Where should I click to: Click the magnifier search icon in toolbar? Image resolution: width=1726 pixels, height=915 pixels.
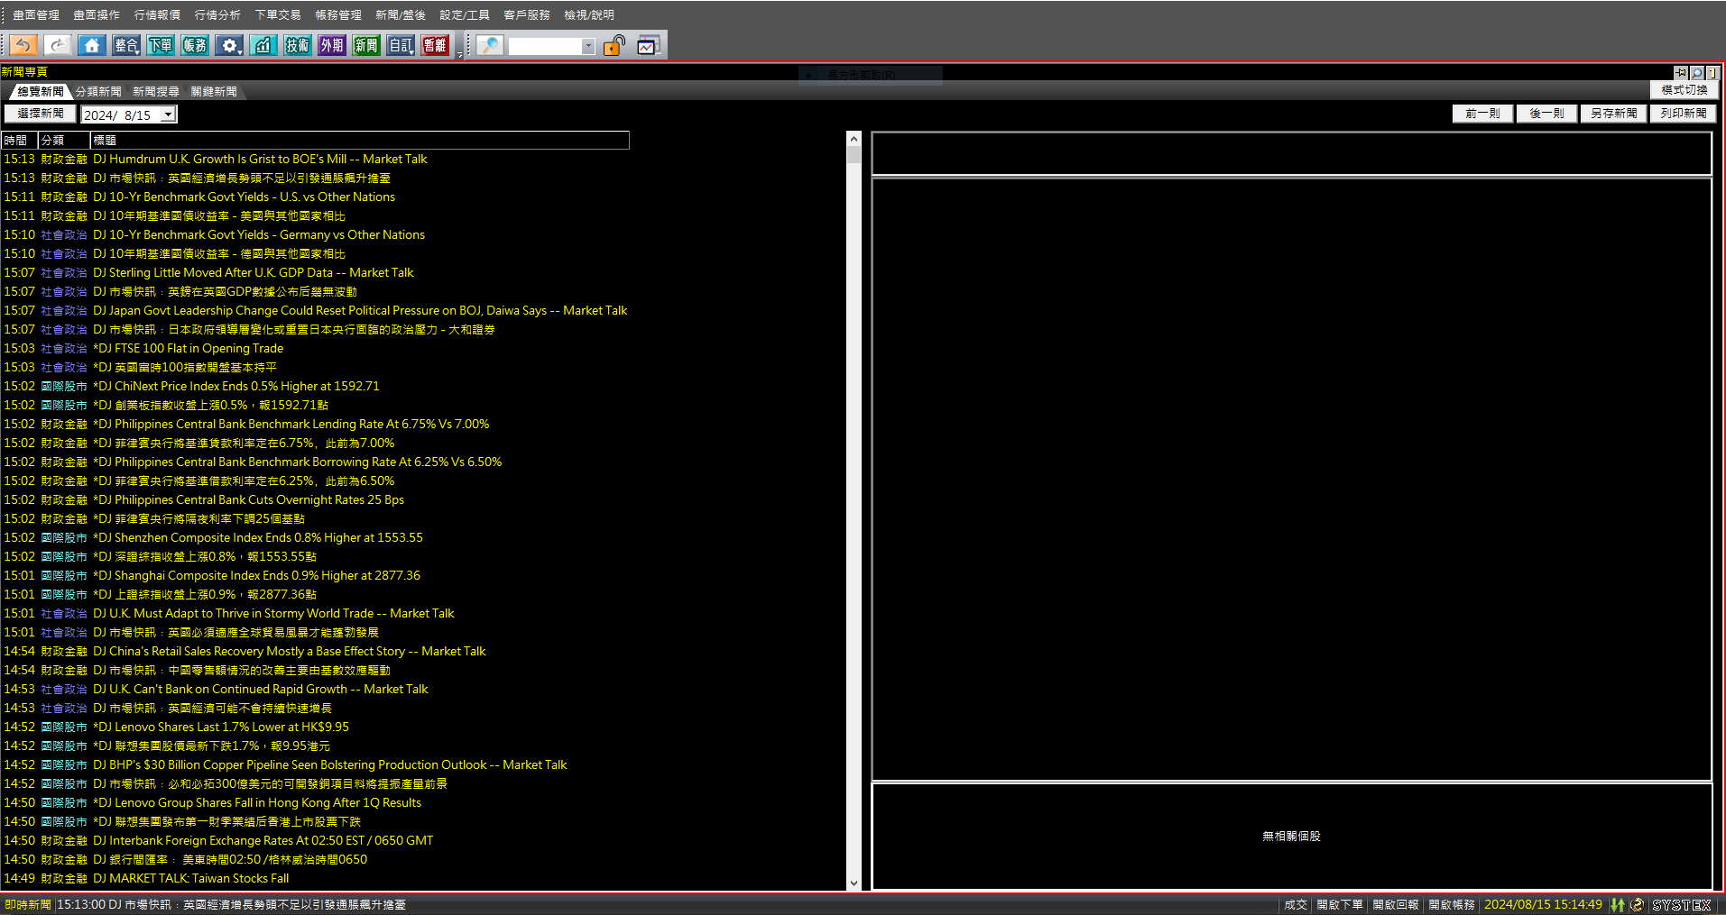coord(489,45)
